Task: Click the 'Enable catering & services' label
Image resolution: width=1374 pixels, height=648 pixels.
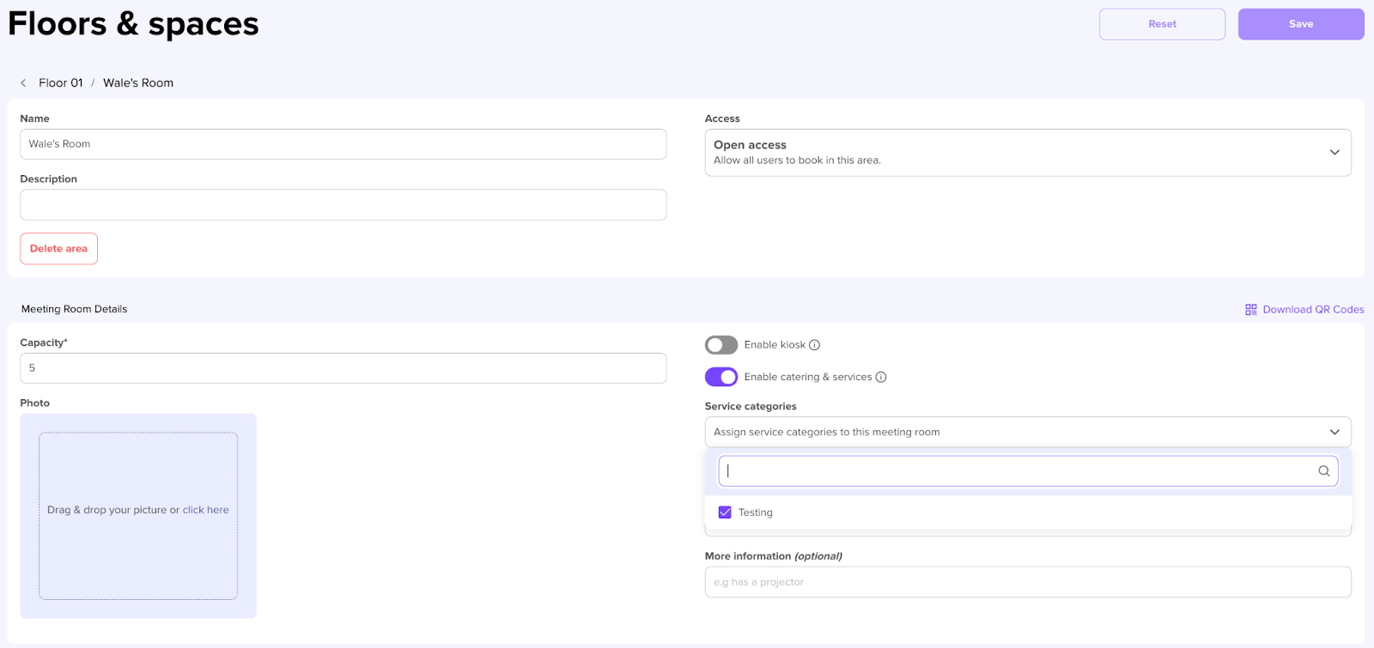Action: click(808, 377)
